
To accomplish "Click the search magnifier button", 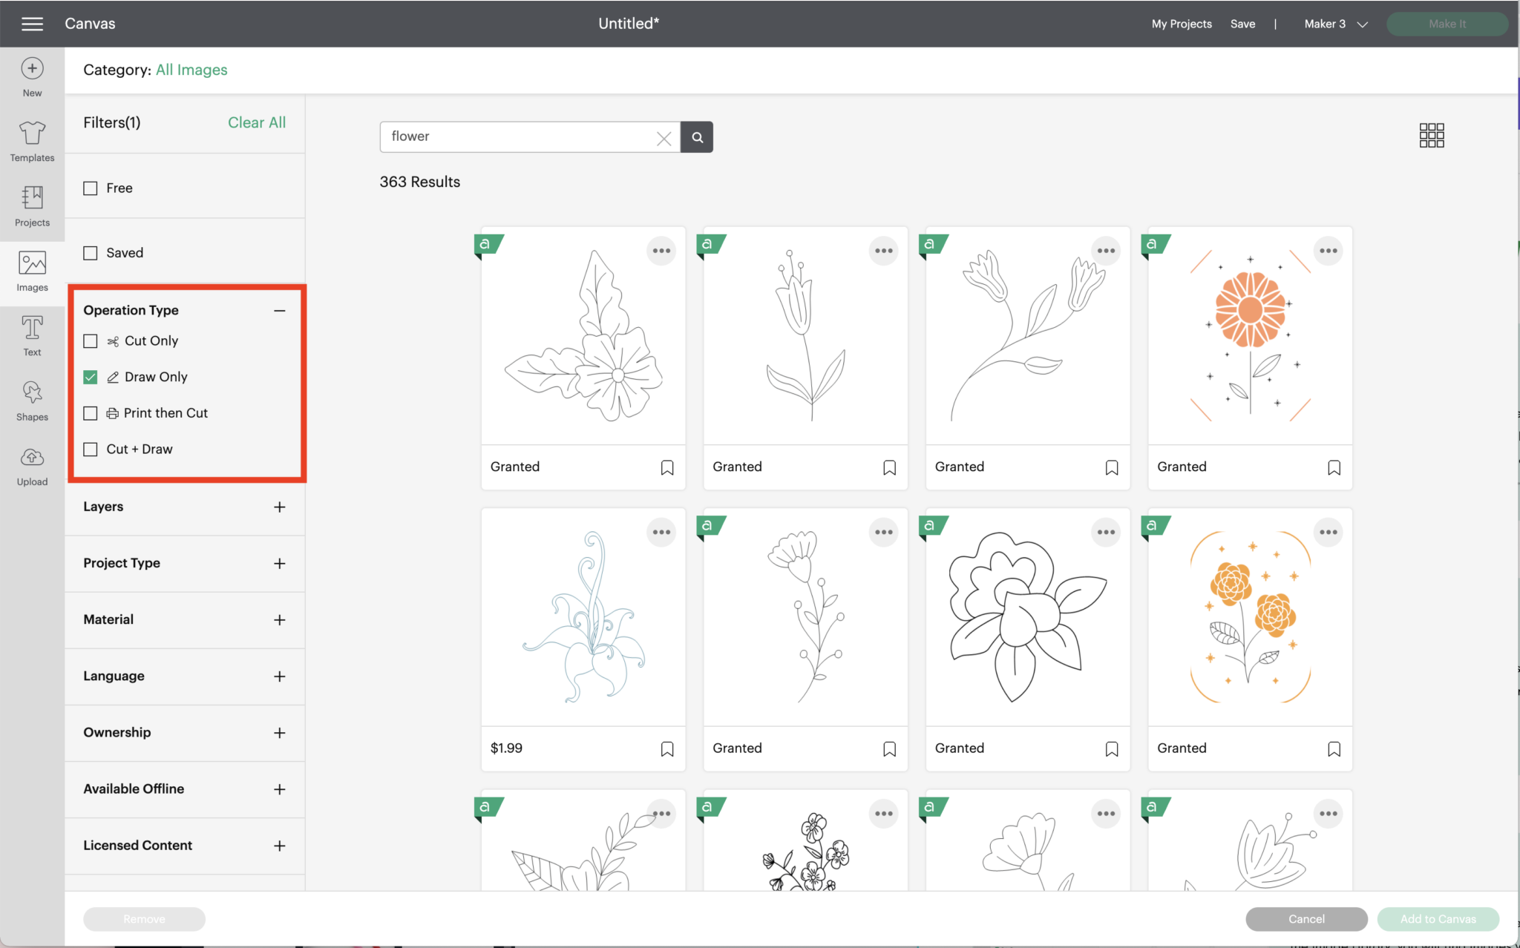I will [x=697, y=137].
